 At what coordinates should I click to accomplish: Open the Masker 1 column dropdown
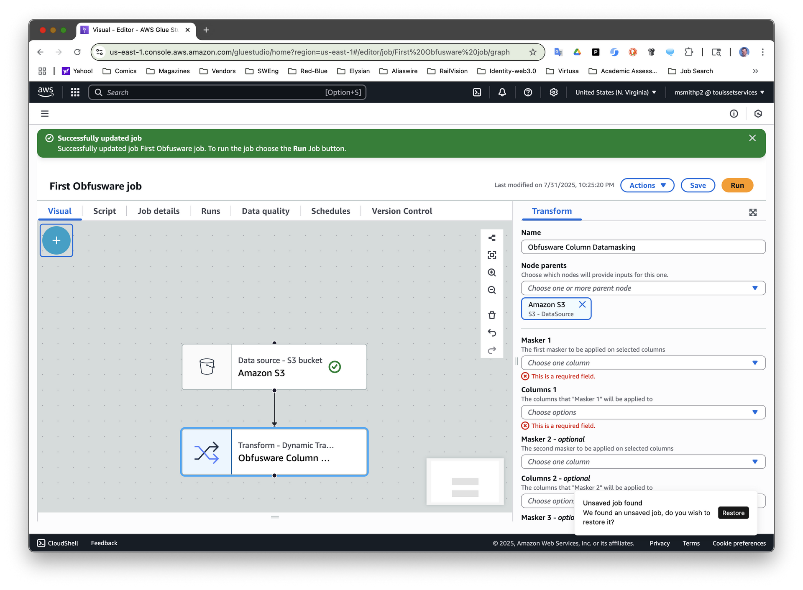click(643, 363)
